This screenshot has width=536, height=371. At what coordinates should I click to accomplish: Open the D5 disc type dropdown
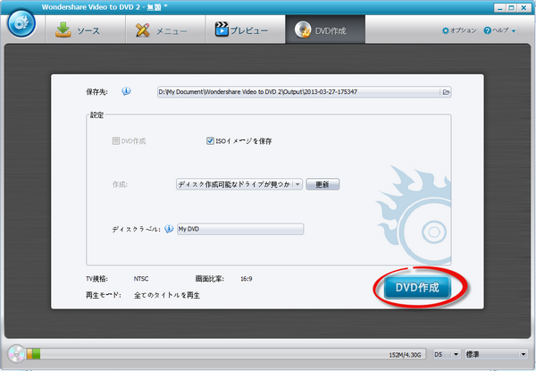click(447, 355)
